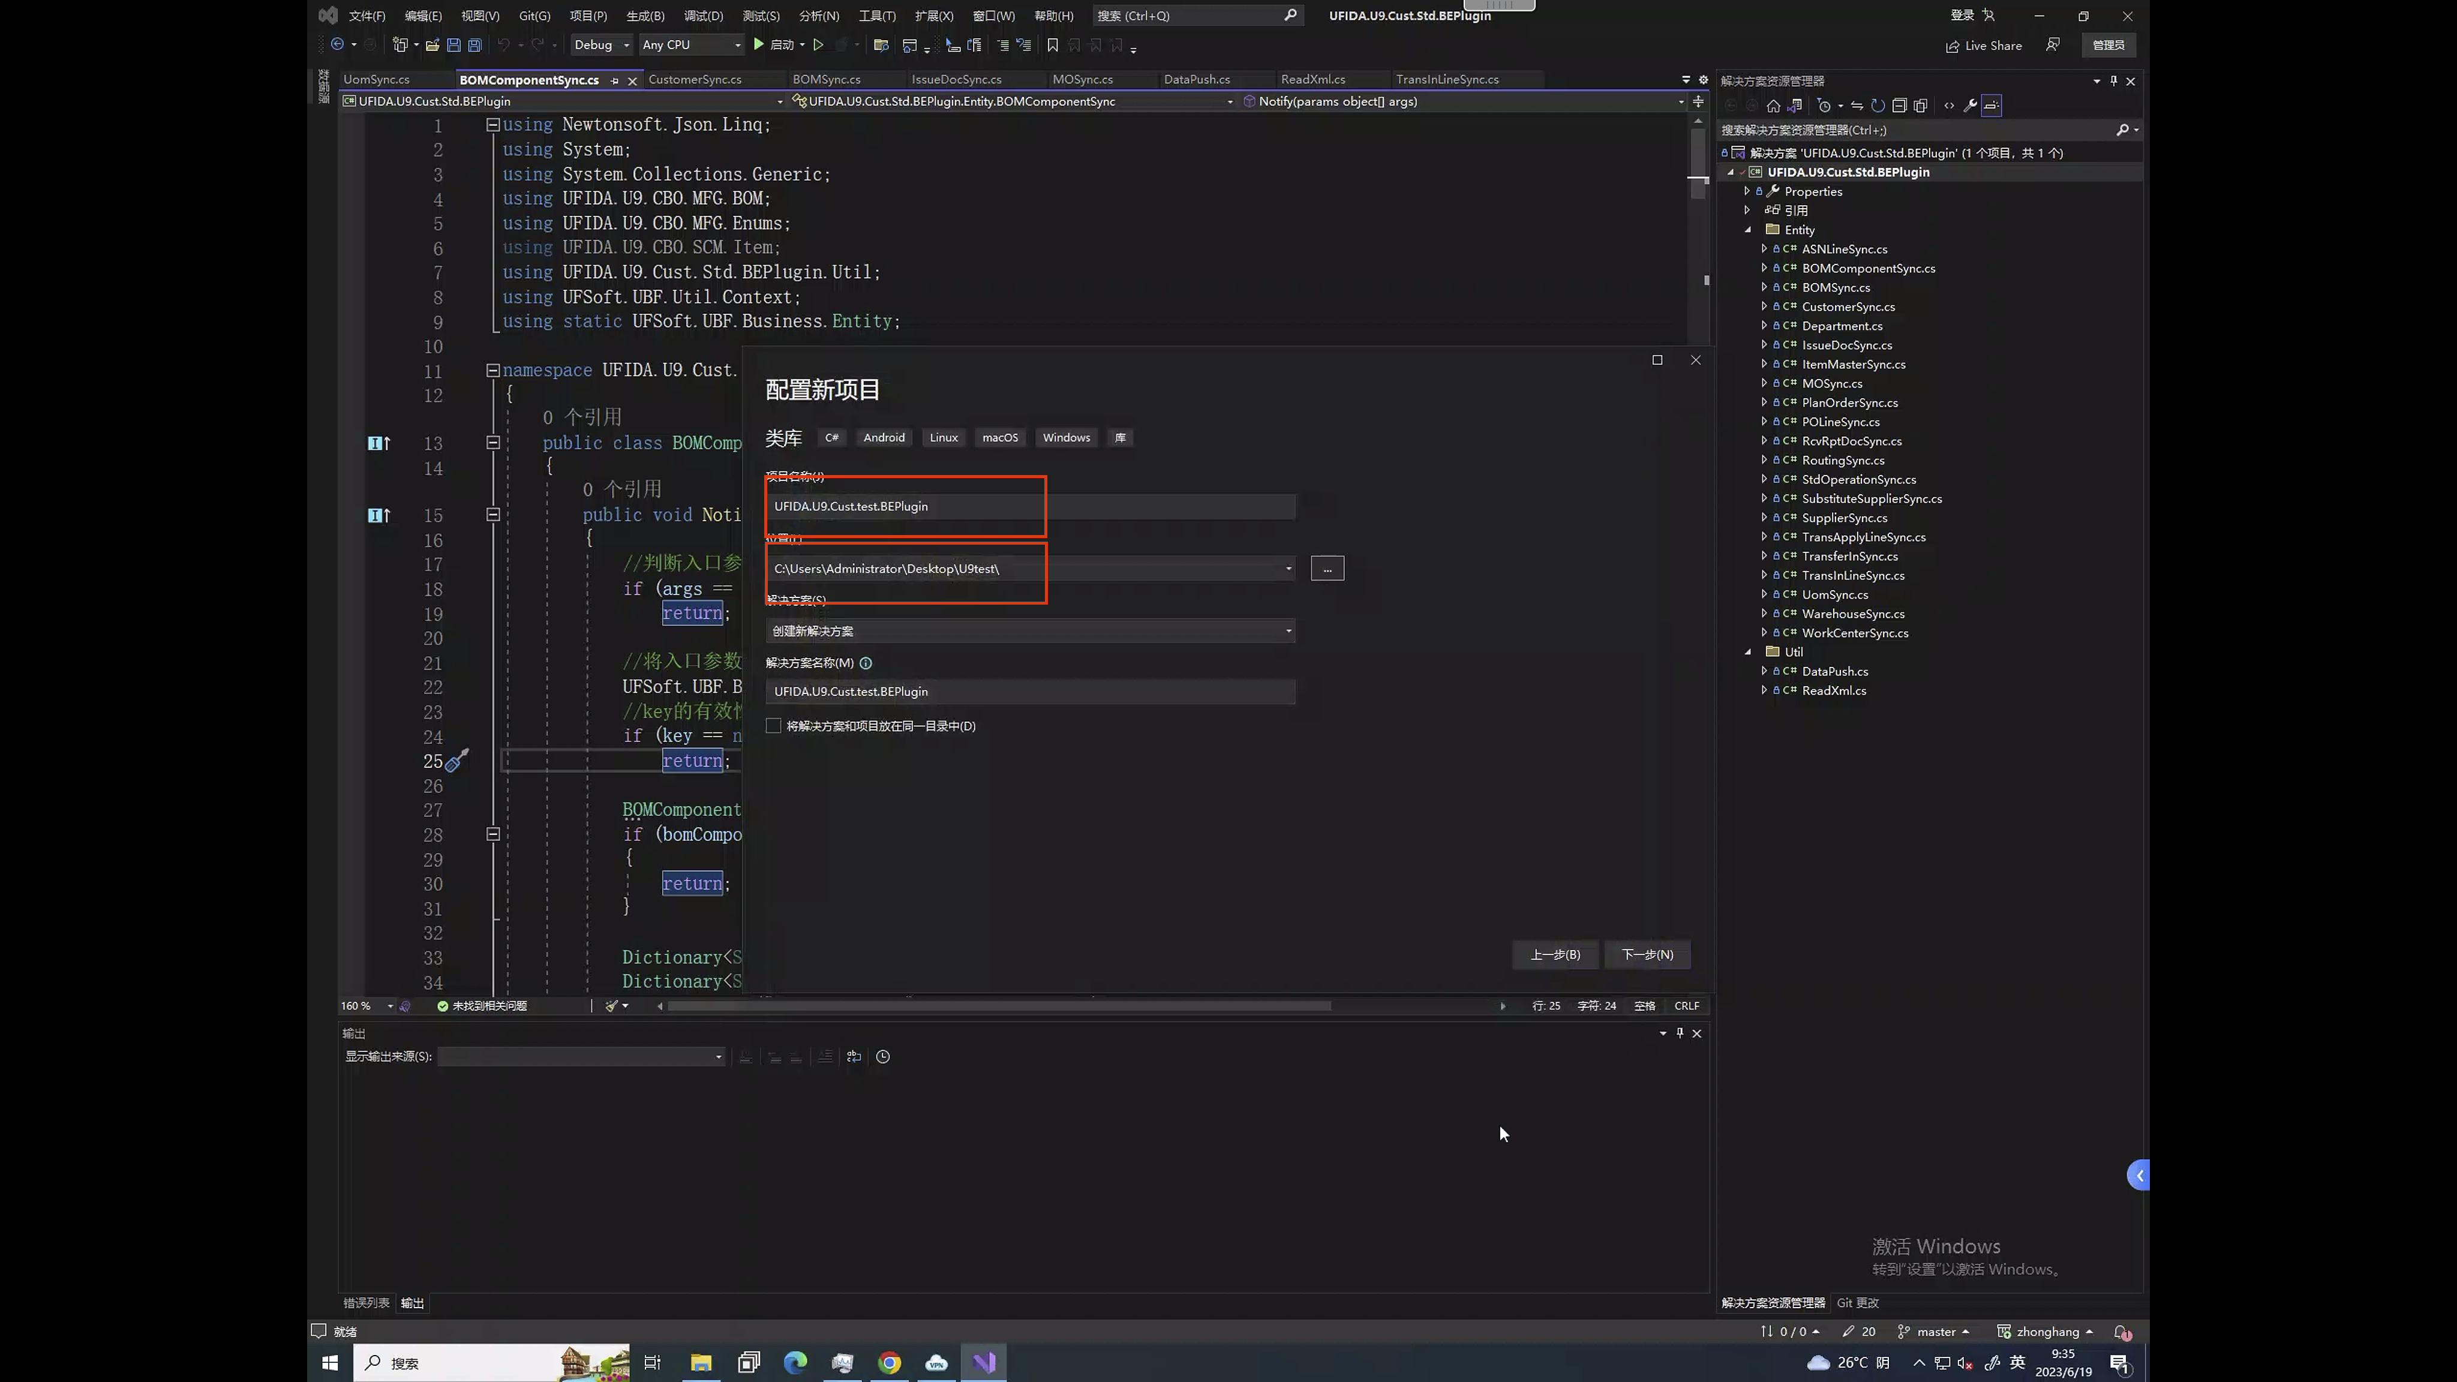Open properties wrench icon in Solution Explorer
The width and height of the screenshot is (2457, 1382).
click(x=1969, y=106)
